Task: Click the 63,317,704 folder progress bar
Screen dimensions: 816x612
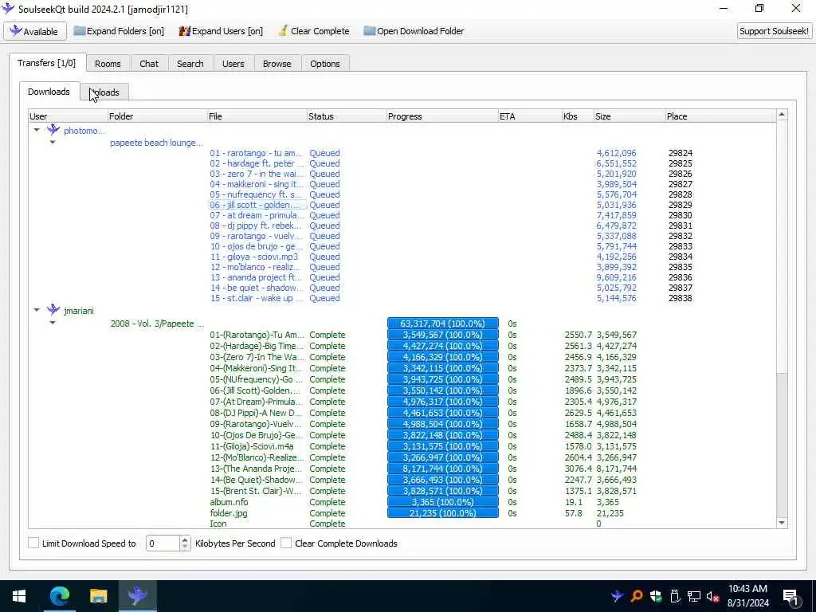Action: click(443, 324)
